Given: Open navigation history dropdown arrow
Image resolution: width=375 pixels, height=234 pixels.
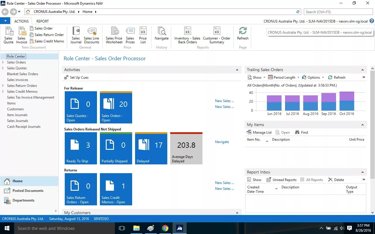Looking at the screenshot, I should [19, 12].
